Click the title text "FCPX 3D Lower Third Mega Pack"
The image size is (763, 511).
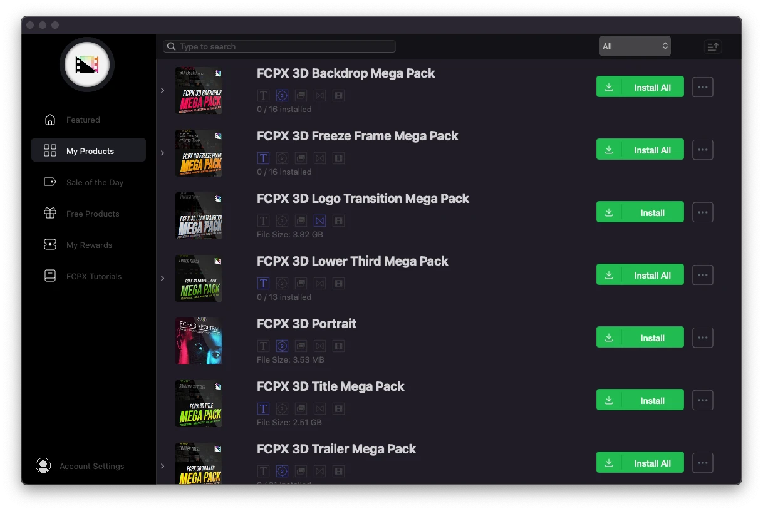(353, 261)
